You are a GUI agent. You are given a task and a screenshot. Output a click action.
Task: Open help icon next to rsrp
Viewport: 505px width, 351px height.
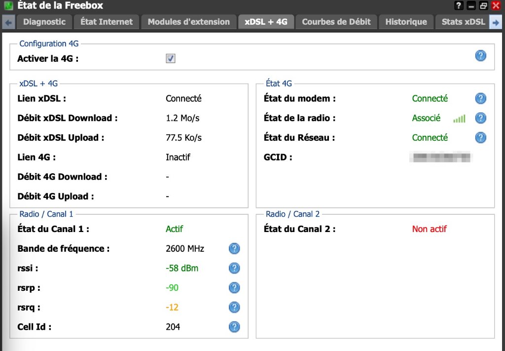(234, 287)
